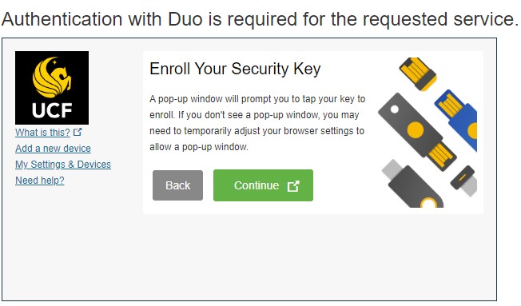Click the pop-out arrow icon inside the Continue button
The width and height of the screenshot is (521, 306).
[x=293, y=186]
